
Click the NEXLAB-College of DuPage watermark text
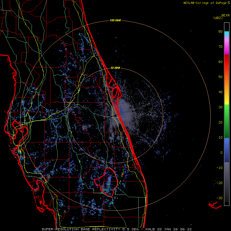(x=207, y=3)
